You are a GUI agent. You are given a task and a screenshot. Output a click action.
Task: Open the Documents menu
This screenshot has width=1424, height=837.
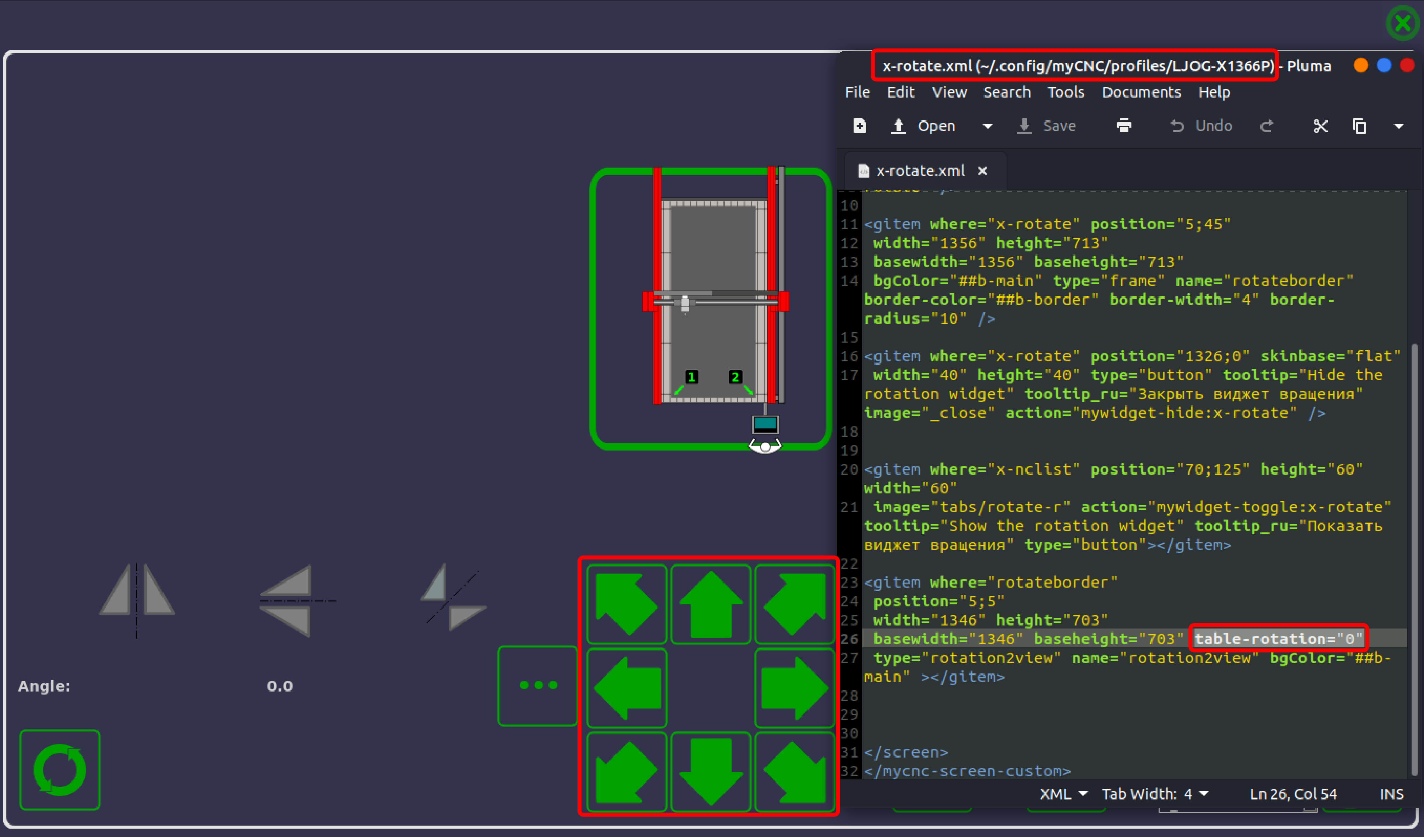(x=1141, y=93)
